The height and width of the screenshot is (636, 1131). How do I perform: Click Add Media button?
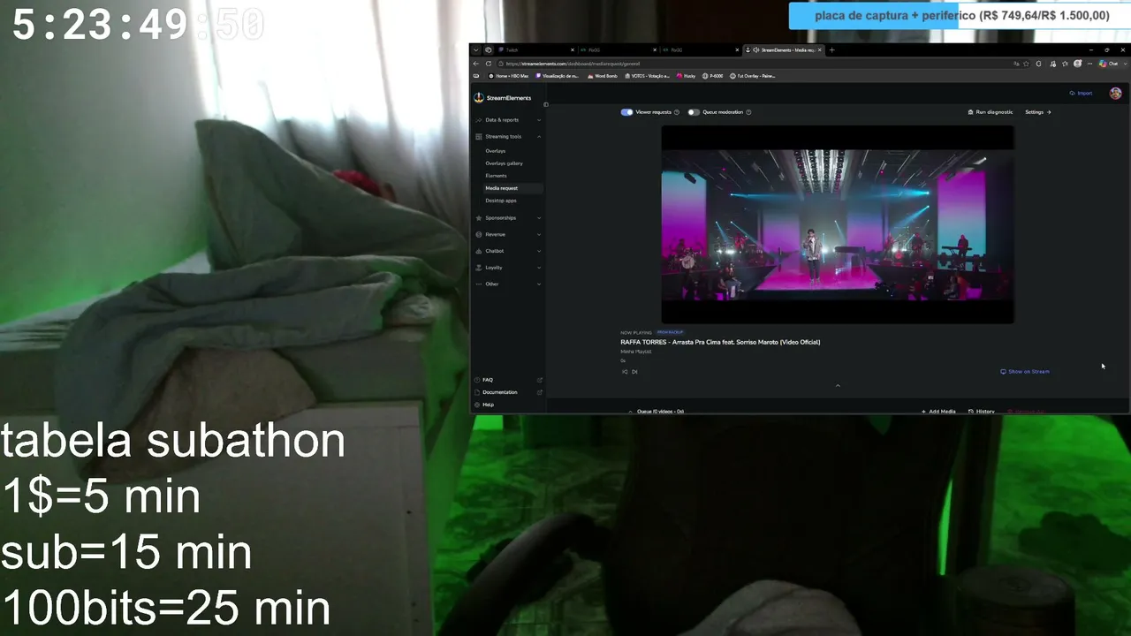tap(938, 412)
